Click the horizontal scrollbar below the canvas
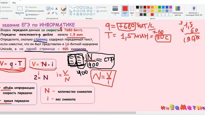 point(68,113)
